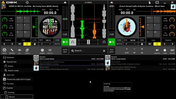Toggle PREVIEW speaker icon
This screenshot has width=176, height=99.
point(157,51)
